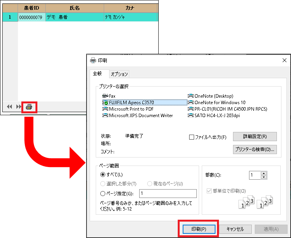Viewport: 291px width, 238px height.
Task: Enable ファイルへ出力 checkbox
Action: [191, 137]
